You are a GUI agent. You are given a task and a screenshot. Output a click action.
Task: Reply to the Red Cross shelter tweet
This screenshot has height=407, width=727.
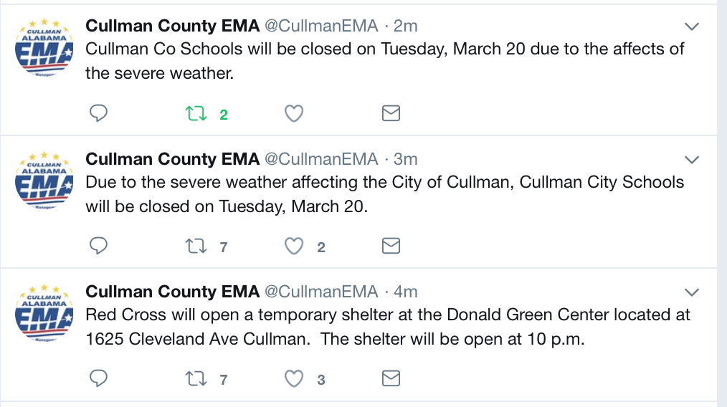[x=98, y=378]
